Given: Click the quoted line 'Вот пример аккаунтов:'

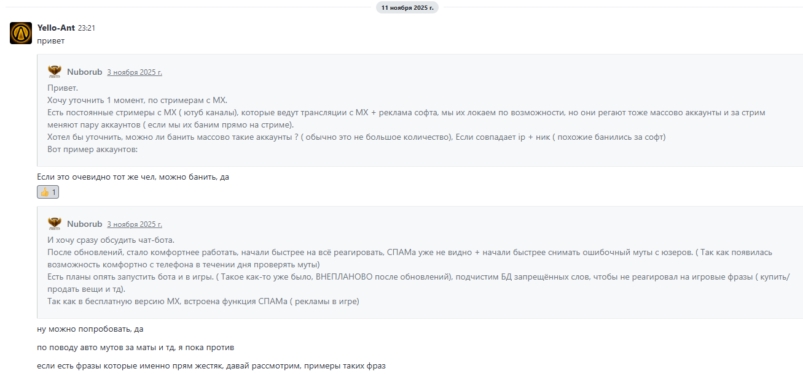Looking at the screenshot, I should (92, 149).
